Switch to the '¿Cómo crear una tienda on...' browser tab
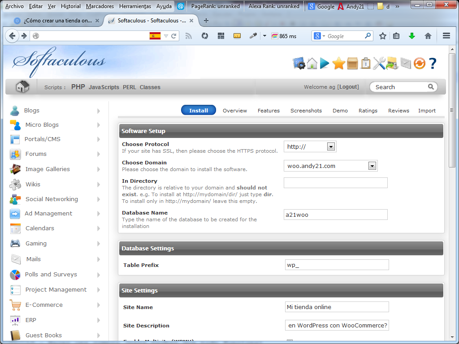Screen dimensions: 459x344 coord(57,21)
